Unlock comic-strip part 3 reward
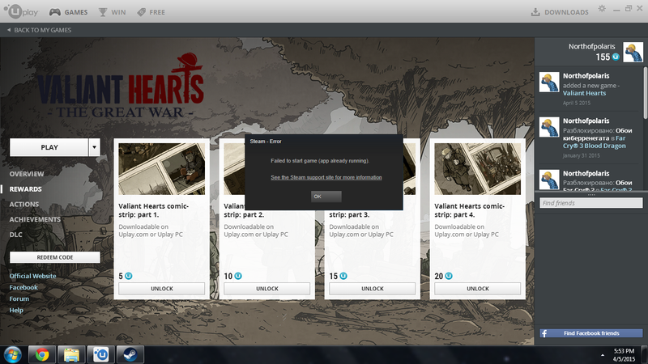This screenshot has height=364, width=648. (373, 289)
